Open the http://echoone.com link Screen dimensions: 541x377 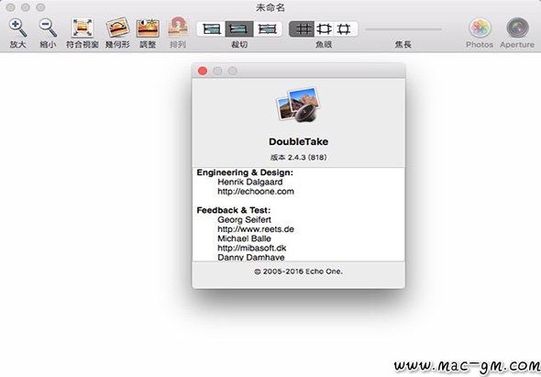[256, 192]
